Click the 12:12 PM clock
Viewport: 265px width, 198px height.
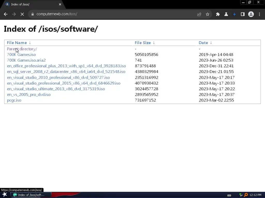tap(255, 195)
